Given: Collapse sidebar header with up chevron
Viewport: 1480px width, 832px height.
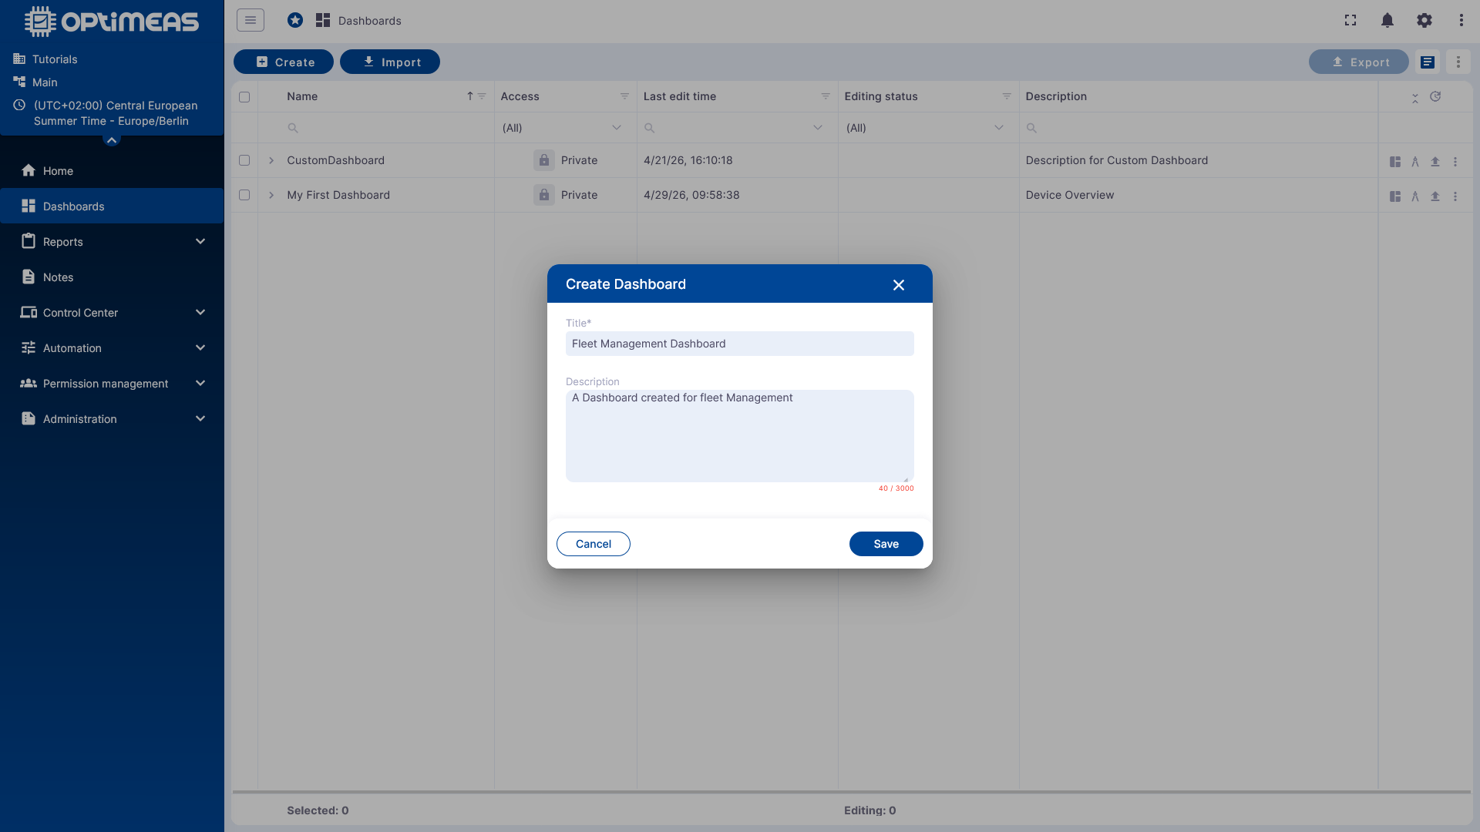Looking at the screenshot, I should (x=112, y=140).
